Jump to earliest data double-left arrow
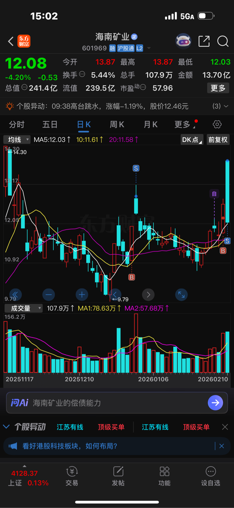The width and height of the screenshot is (234, 508). click(15, 294)
